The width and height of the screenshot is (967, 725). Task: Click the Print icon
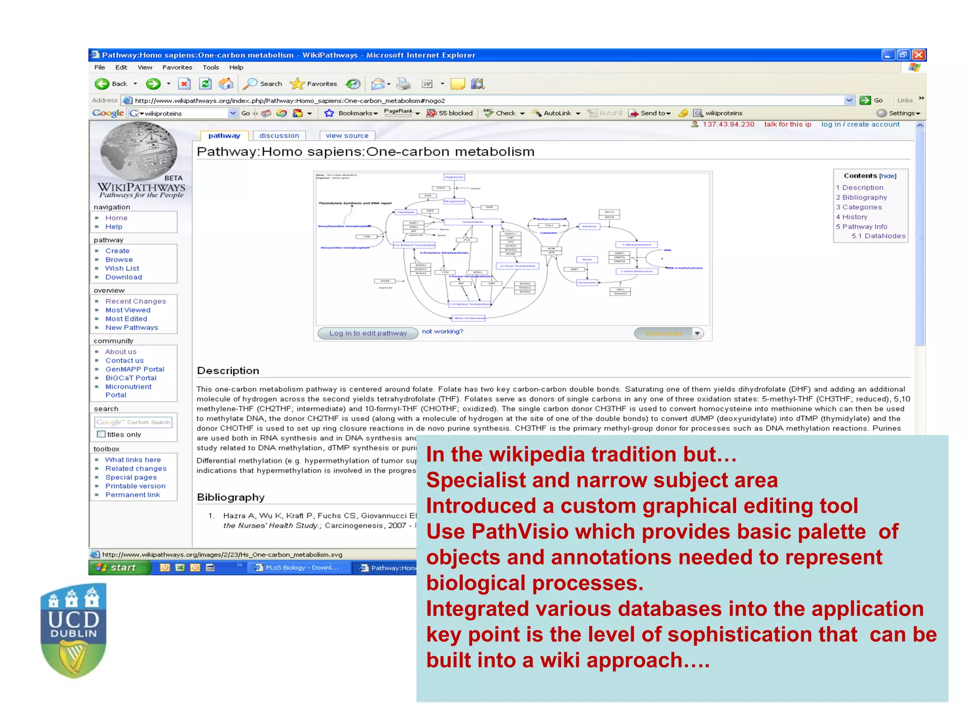click(x=404, y=84)
